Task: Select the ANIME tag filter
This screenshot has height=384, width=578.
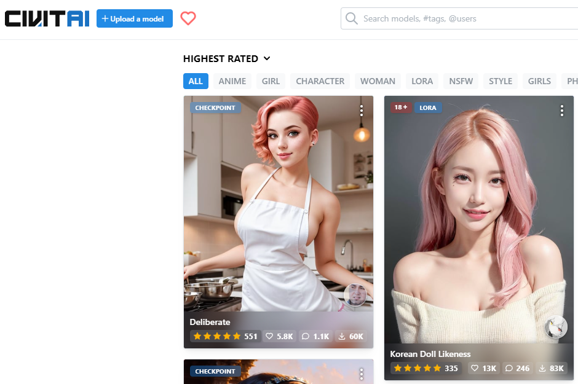Action: [232, 81]
